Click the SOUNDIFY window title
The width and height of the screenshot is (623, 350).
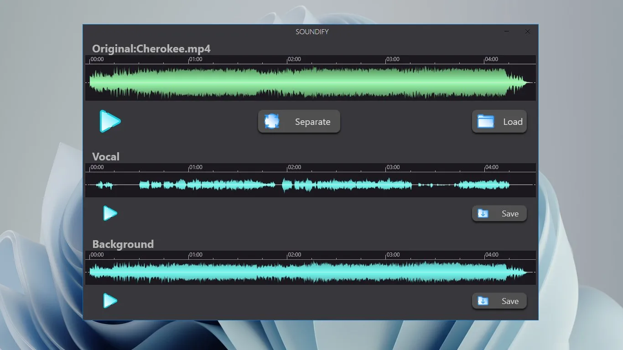click(x=312, y=32)
